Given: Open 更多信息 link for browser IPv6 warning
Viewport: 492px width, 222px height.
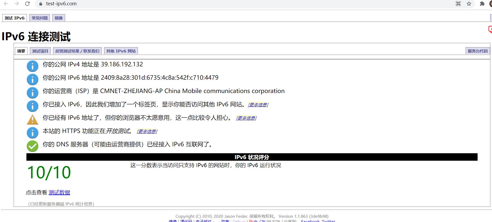Looking at the screenshot, I should tap(246, 118).
